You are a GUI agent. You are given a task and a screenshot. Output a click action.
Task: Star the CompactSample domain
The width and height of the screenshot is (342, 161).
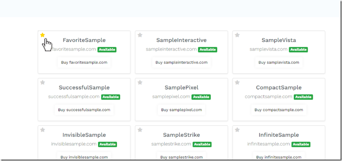237,83
